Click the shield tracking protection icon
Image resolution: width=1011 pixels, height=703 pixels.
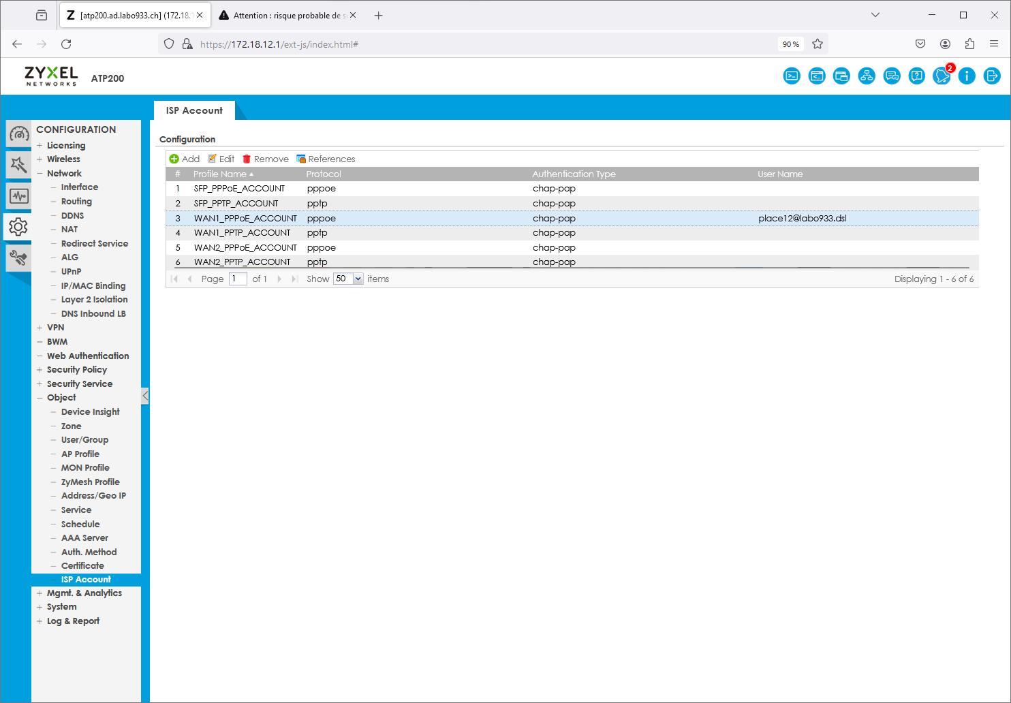click(170, 44)
